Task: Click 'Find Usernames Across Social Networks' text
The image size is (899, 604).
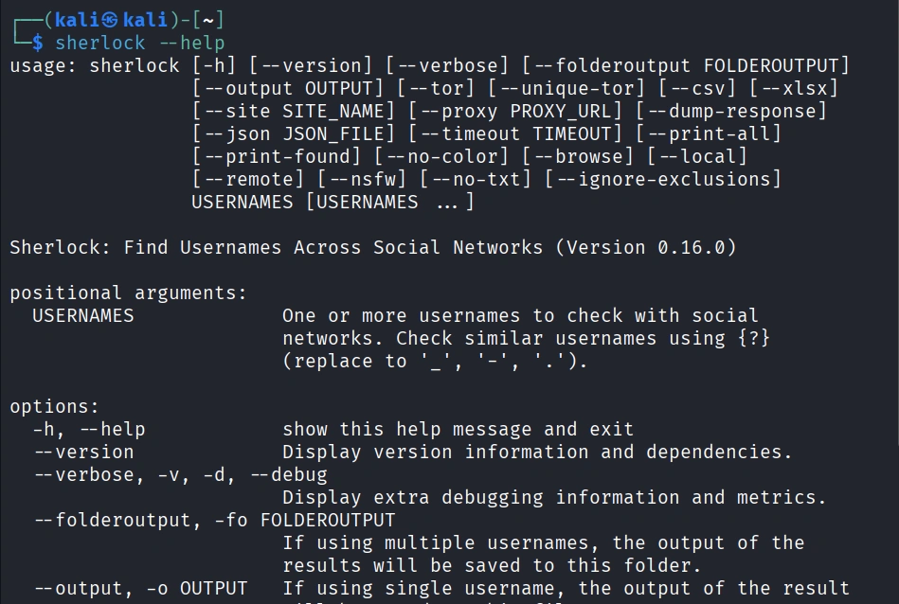Action: point(333,247)
